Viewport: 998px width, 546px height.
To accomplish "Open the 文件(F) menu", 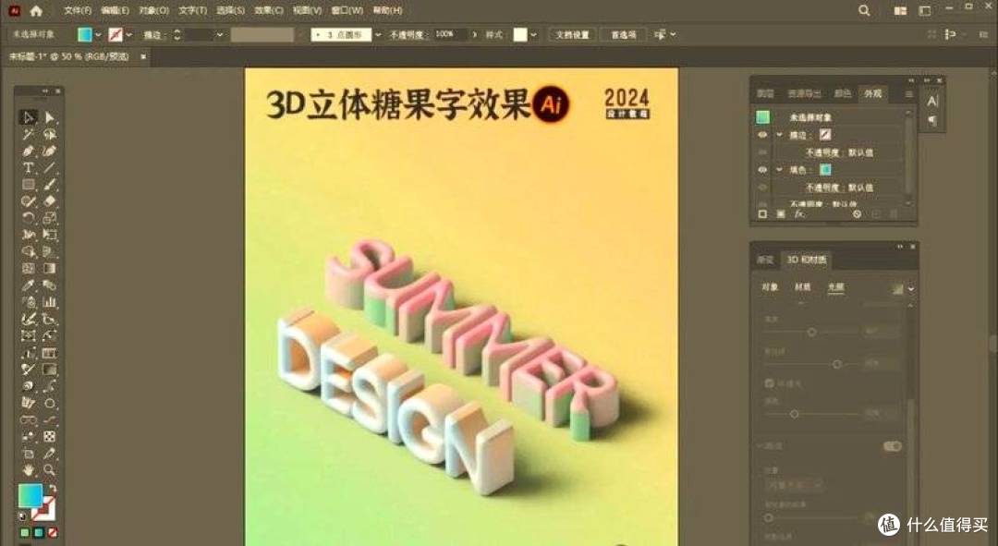I will pyautogui.click(x=78, y=10).
